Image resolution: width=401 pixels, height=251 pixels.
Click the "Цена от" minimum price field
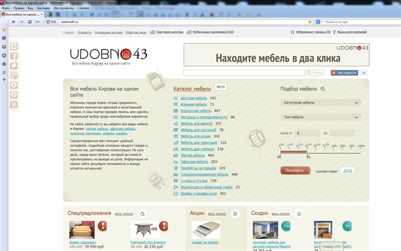(307, 133)
